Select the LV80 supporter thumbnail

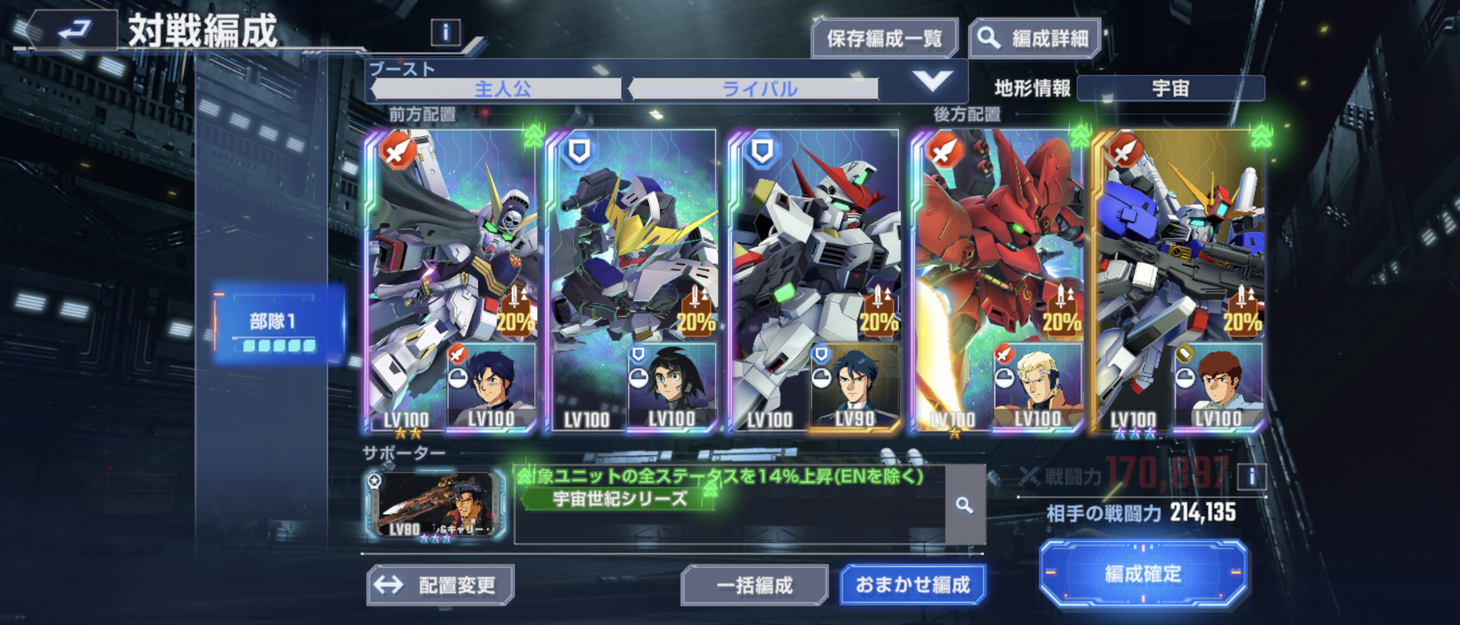436,506
